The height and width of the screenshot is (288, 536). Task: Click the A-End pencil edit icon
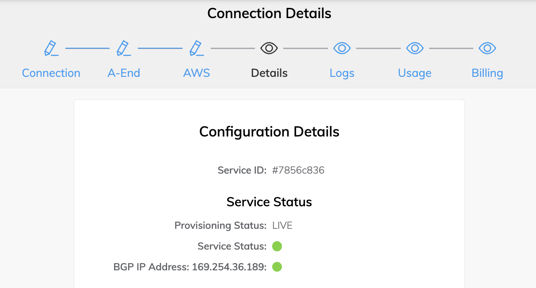pyautogui.click(x=123, y=48)
